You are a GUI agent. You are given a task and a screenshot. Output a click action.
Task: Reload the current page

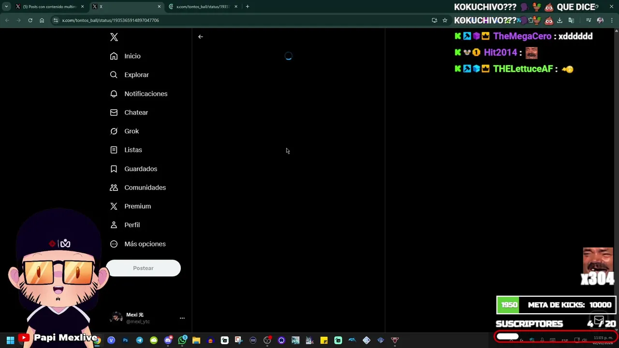click(x=30, y=20)
